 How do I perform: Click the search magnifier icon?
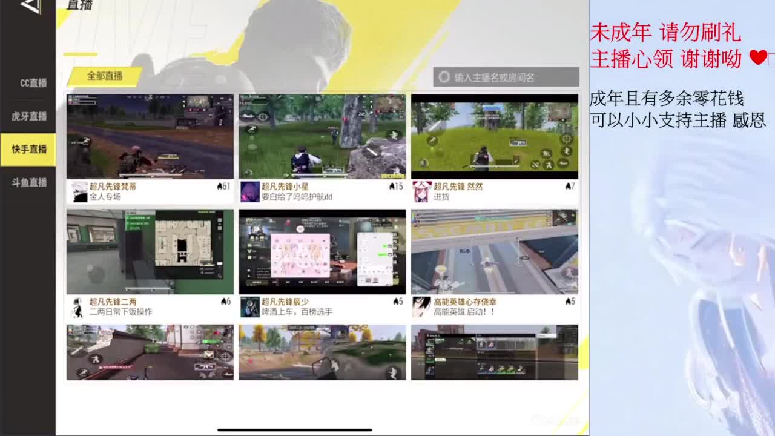click(x=444, y=75)
